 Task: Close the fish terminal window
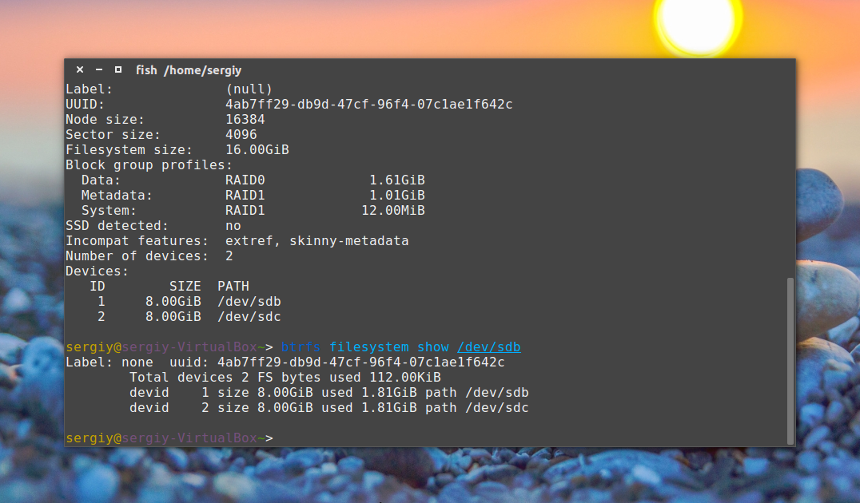[80, 69]
